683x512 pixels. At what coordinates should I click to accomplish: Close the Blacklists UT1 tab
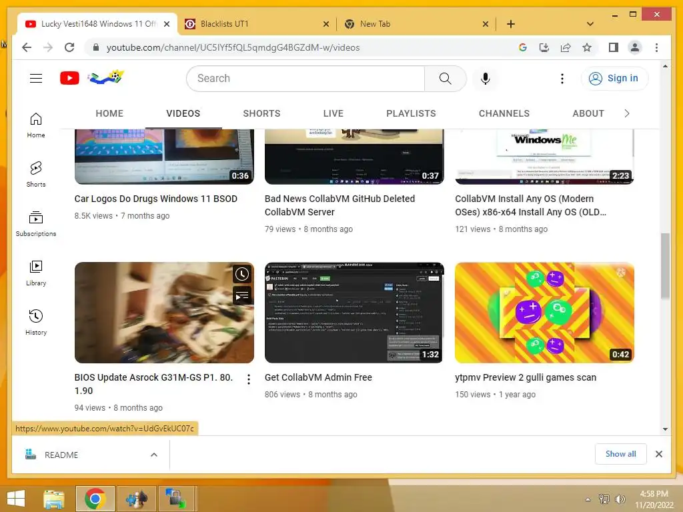point(325,25)
